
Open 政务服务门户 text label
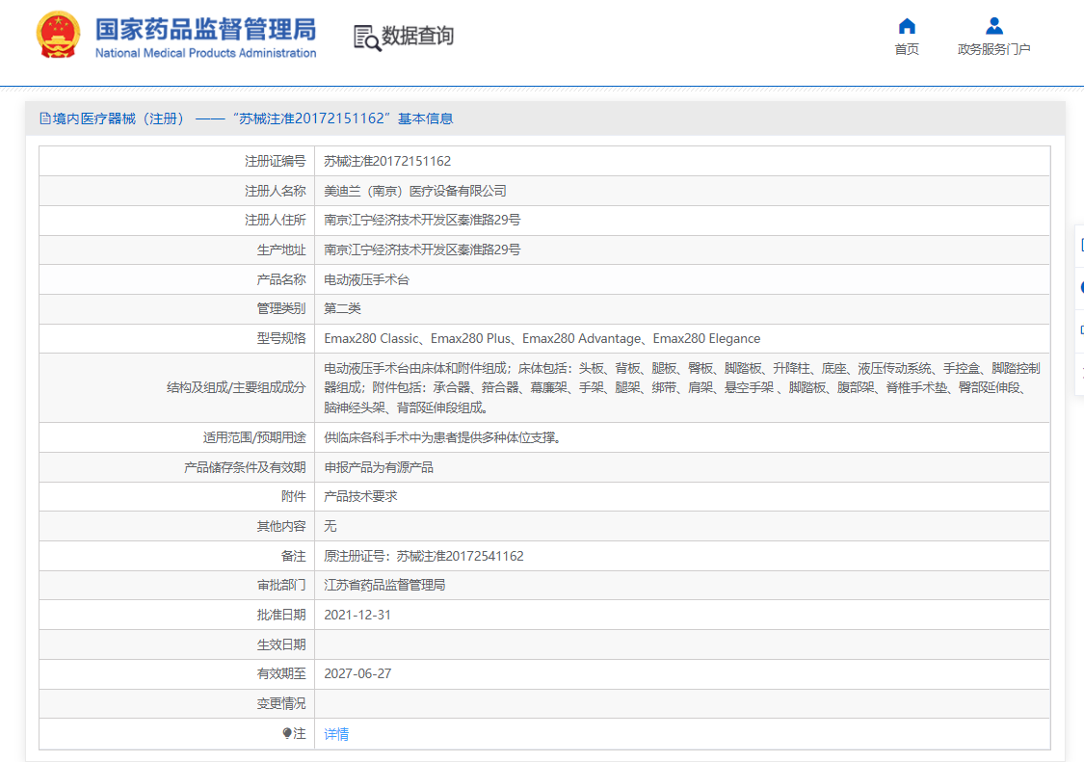993,49
